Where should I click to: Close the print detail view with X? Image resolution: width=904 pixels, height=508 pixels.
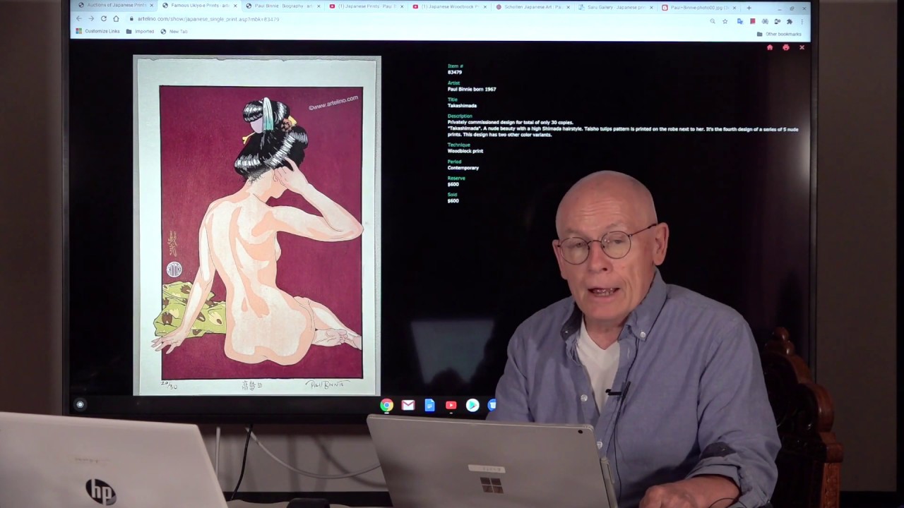[x=802, y=47]
